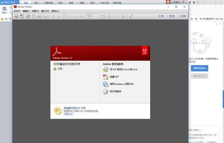Switch to the 页面布局 tab in WPS
The width and height of the screenshot is (224, 143).
(48, 3)
